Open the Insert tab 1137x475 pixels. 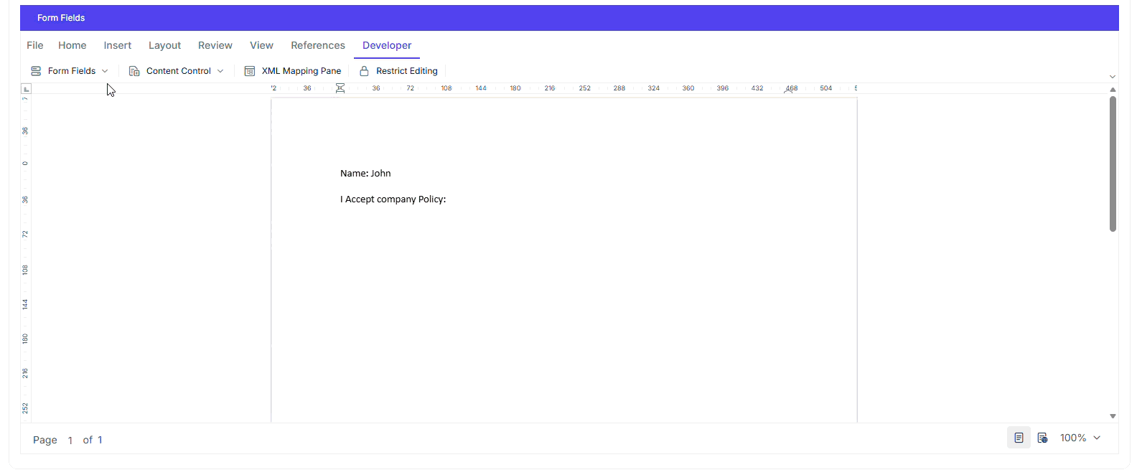coord(118,45)
